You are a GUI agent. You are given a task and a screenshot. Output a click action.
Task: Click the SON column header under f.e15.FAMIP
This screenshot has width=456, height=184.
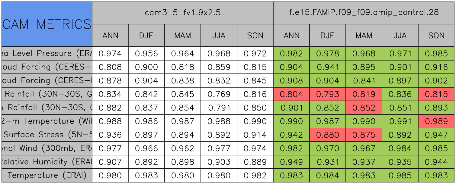pos(436,36)
